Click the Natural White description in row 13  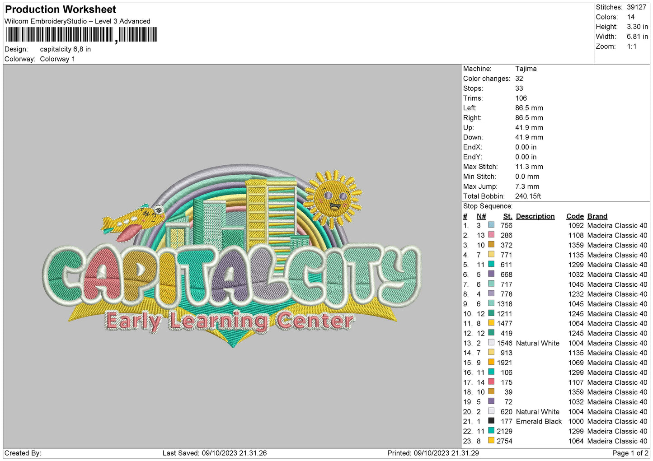(538, 343)
